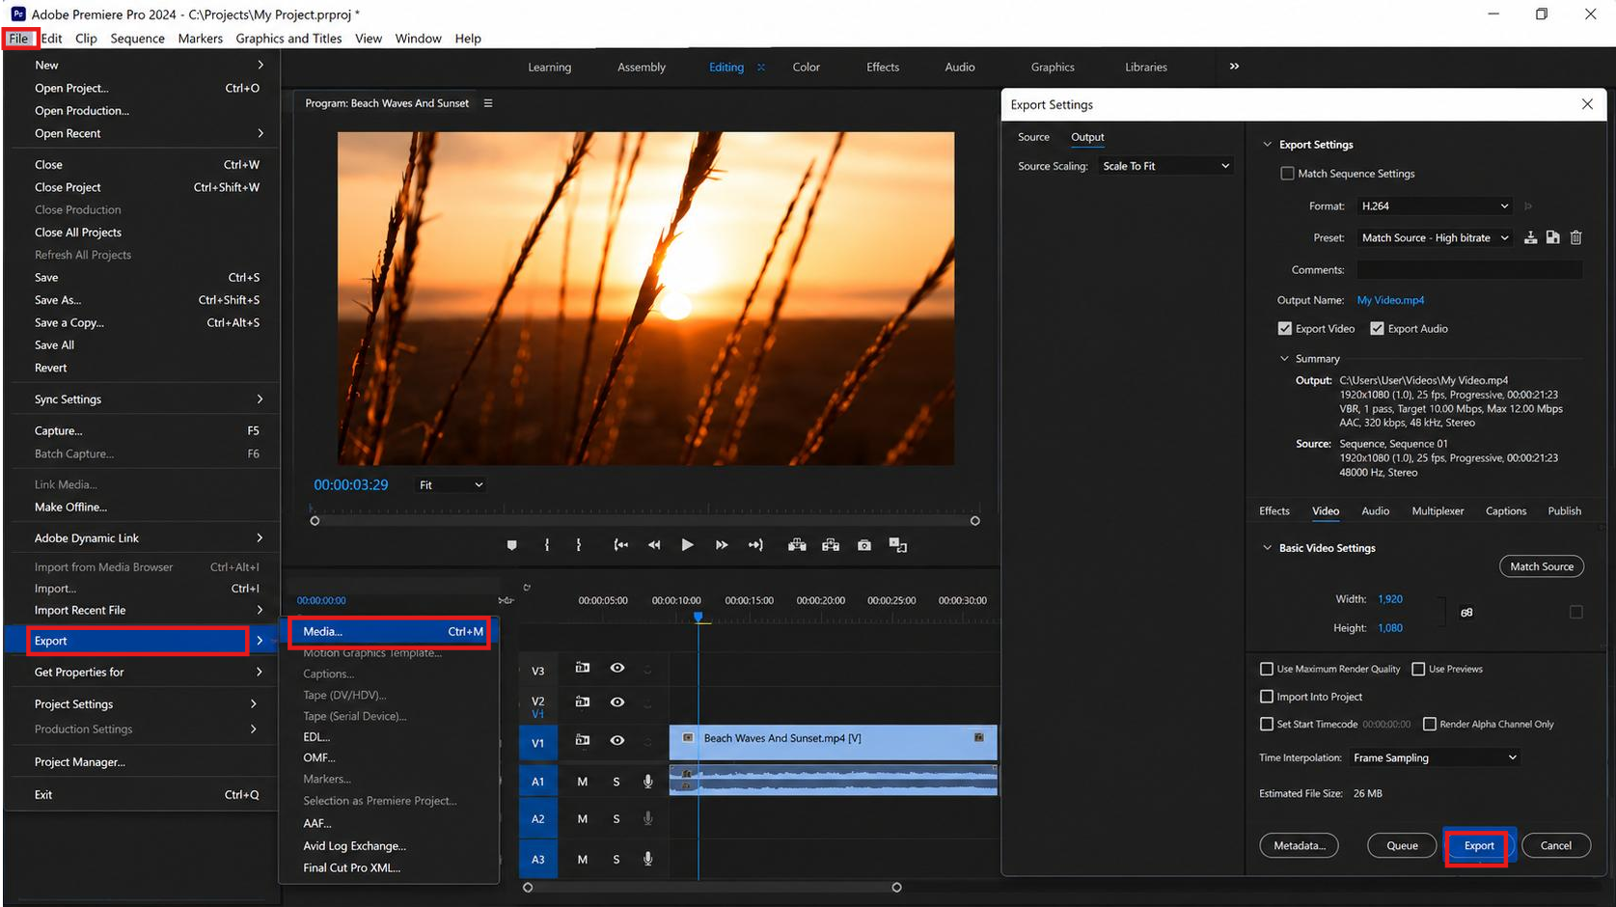The width and height of the screenshot is (1616, 907).
Task: Hide video track V3 with eye icon
Action: (x=617, y=668)
